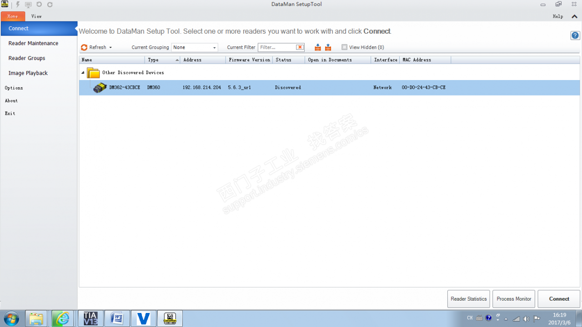Click the monitor icon in title bar
The image size is (582, 327).
tap(28, 5)
